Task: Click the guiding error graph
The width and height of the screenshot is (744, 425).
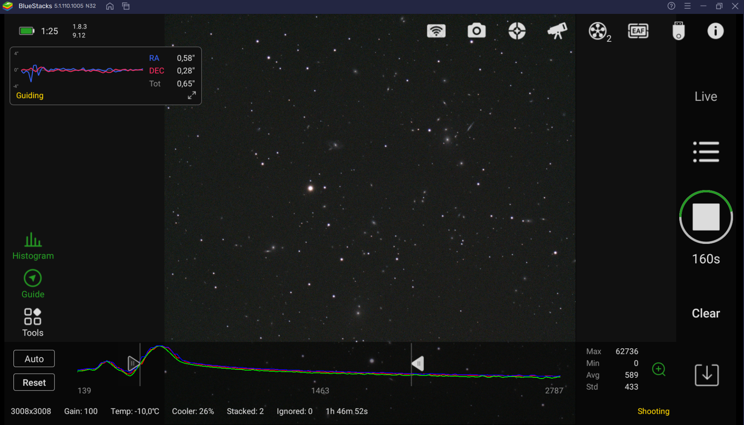Action: tap(81, 70)
